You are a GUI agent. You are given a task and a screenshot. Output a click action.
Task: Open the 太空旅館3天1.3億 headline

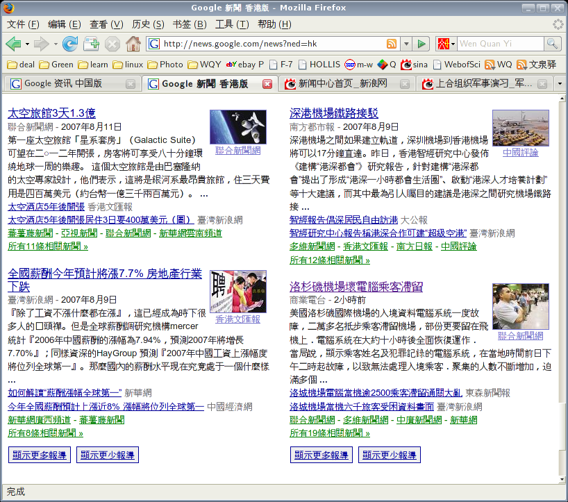tap(51, 113)
